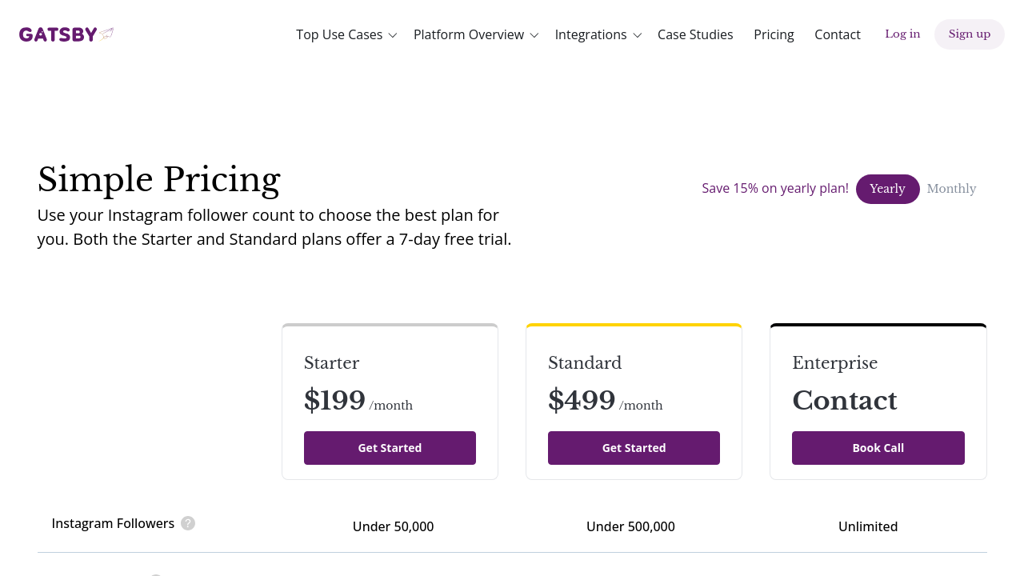Go to the Contact page
Viewport: 1024px width, 576px height.
838,34
